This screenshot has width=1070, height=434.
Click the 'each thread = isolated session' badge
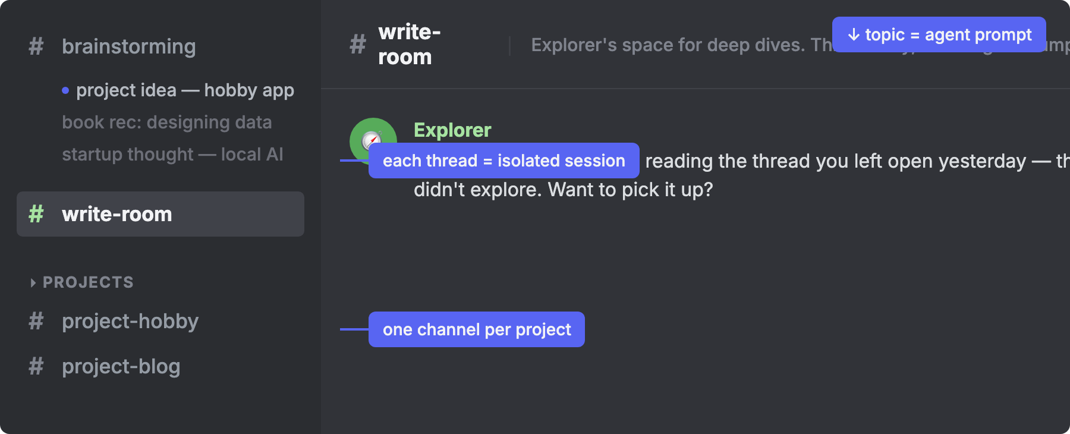pos(504,160)
